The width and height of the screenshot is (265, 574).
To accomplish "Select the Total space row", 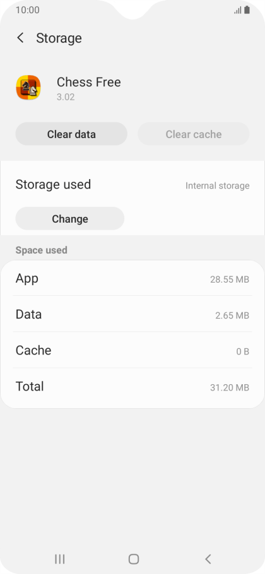I will coord(132,387).
